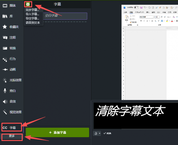Click the Redo icon in Word's quick access toolbar
178x145 pixels.
click(x=149, y=8)
